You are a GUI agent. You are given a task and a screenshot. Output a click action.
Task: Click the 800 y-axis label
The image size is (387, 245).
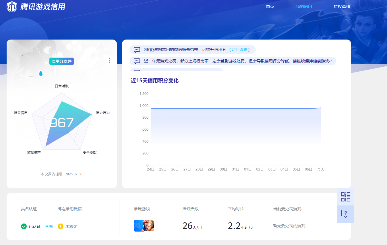[145, 117]
